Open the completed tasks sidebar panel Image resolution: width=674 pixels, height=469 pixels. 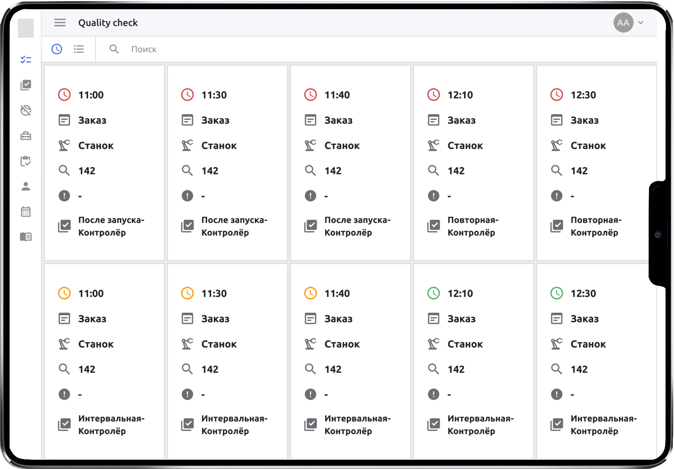25,85
